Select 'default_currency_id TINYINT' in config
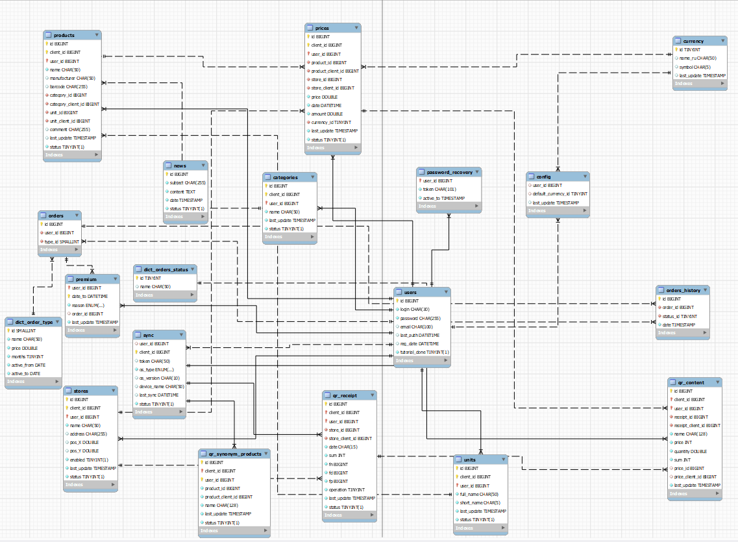This screenshot has width=738, height=542. coord(559,194)
